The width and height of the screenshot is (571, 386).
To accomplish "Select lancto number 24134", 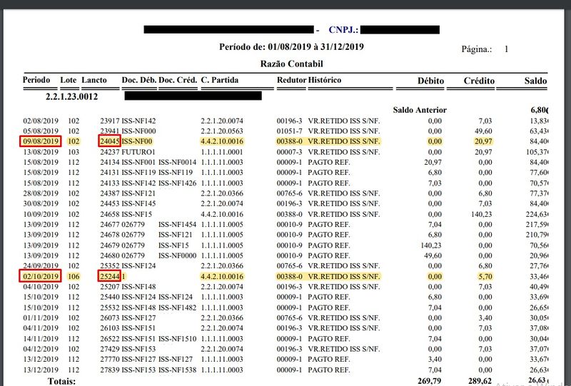I will pos(110,162).
